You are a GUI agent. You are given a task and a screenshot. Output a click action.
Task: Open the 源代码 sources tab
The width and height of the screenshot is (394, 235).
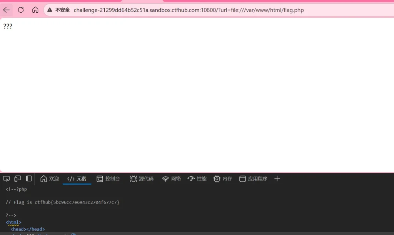click(x=142, y=179)
